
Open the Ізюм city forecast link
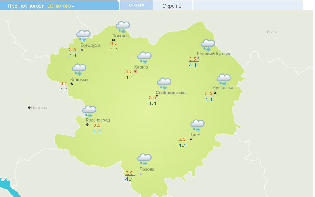coord(195,134)
